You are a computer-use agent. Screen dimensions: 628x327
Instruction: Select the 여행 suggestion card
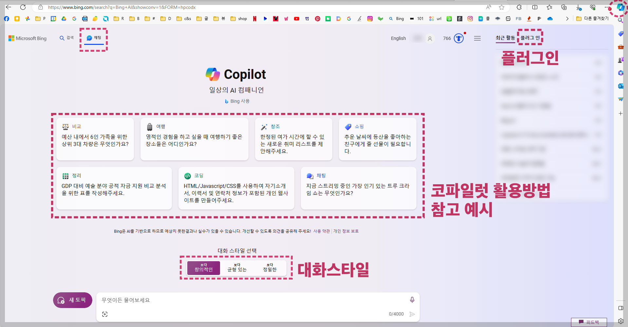pyautogui.click(x=194, y=139)
